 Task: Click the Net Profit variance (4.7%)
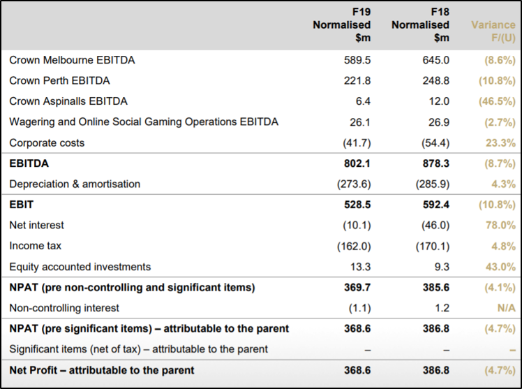point(500,370)
